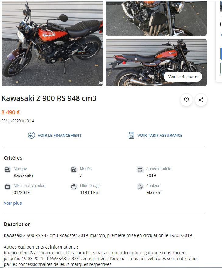Open VOIR TARIF ASSURANCE link
The height and width of the screenshot is (268, 222).
click(160, 135)
